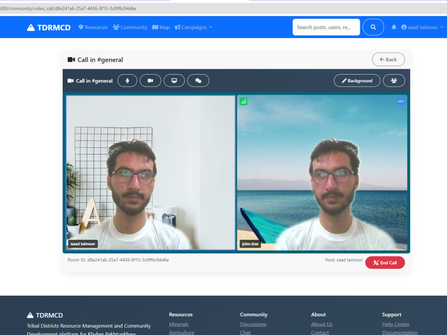Open notifications bell
This screenshot has height=335, width=447.
(394, 27)
